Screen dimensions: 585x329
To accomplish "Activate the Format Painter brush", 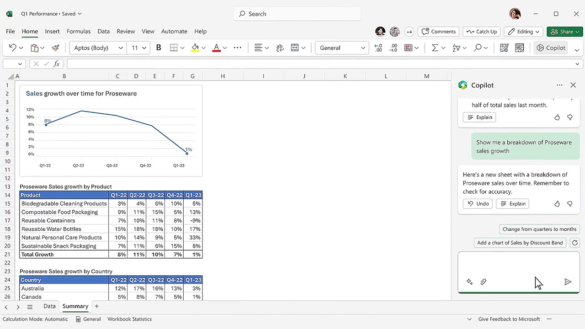I will [x=55, y=48].
